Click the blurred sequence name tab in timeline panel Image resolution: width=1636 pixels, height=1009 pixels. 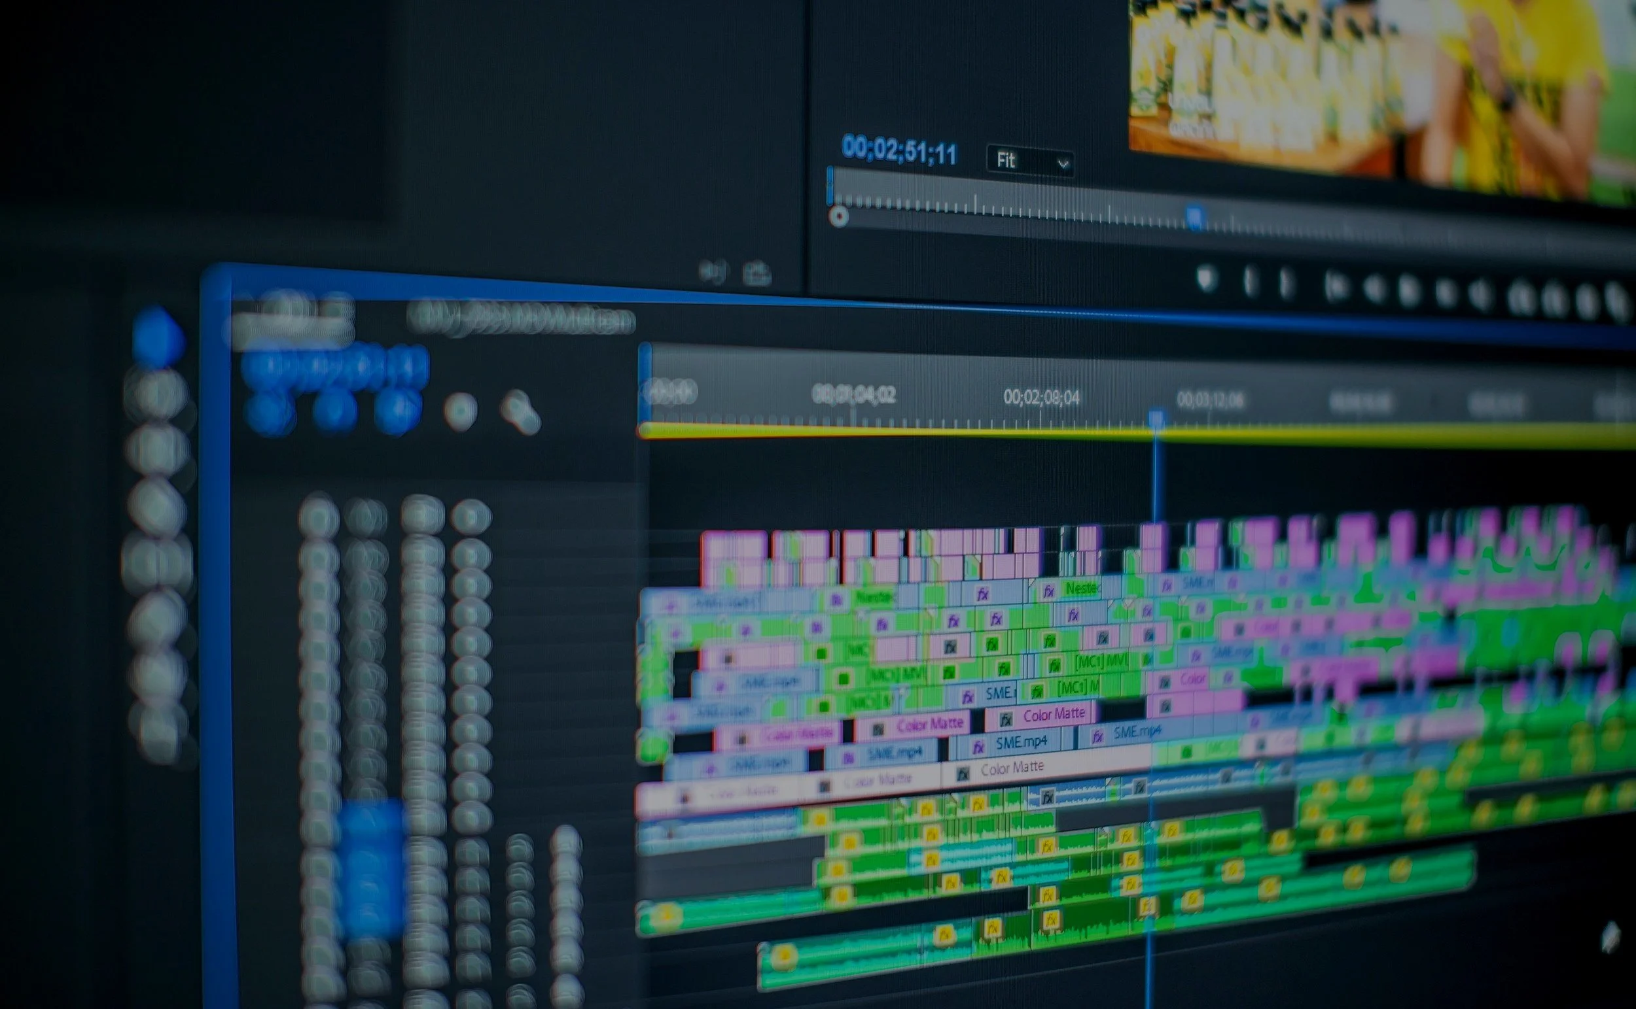(521, 320)
